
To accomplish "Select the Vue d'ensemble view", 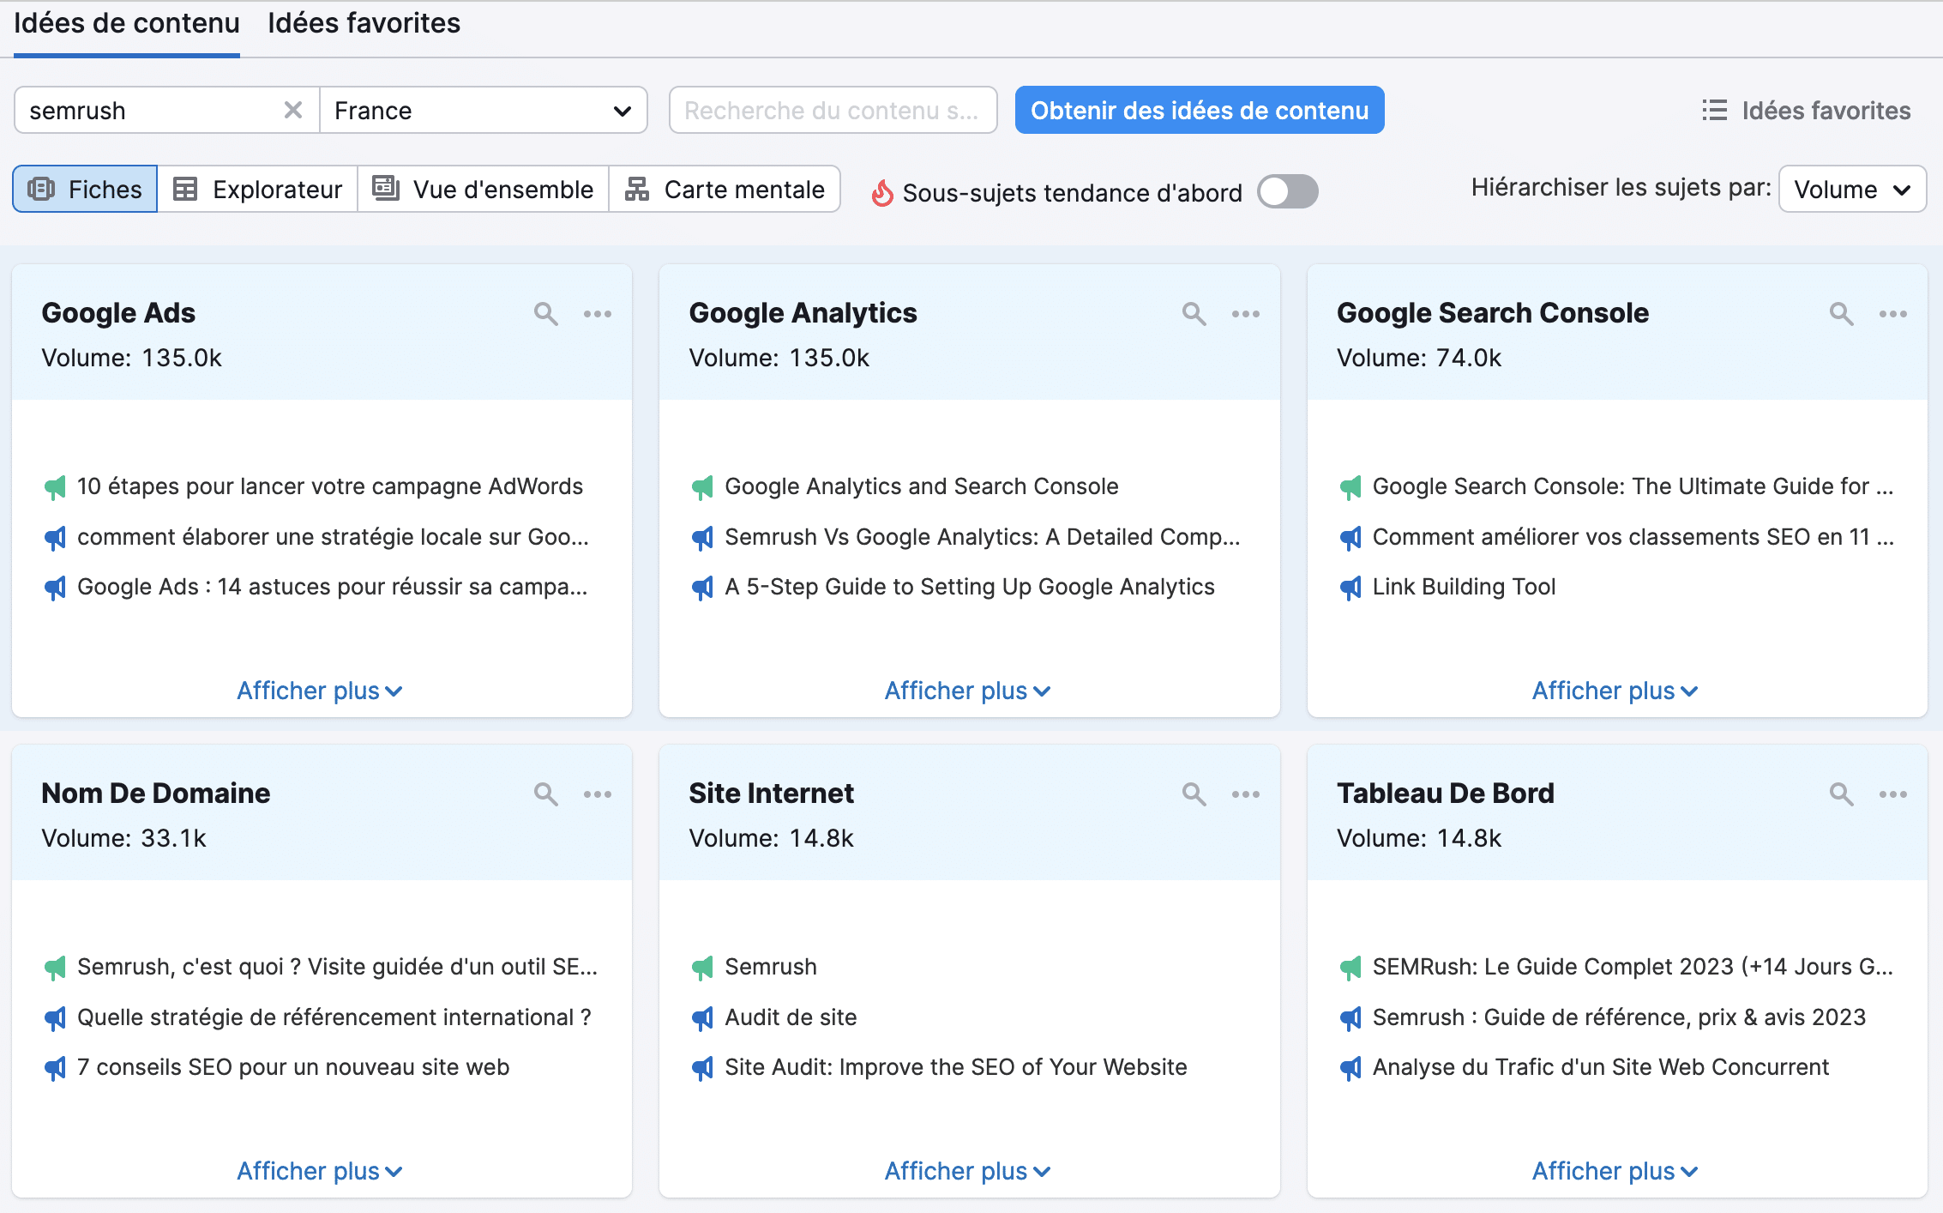I will [x=484, y=189].
